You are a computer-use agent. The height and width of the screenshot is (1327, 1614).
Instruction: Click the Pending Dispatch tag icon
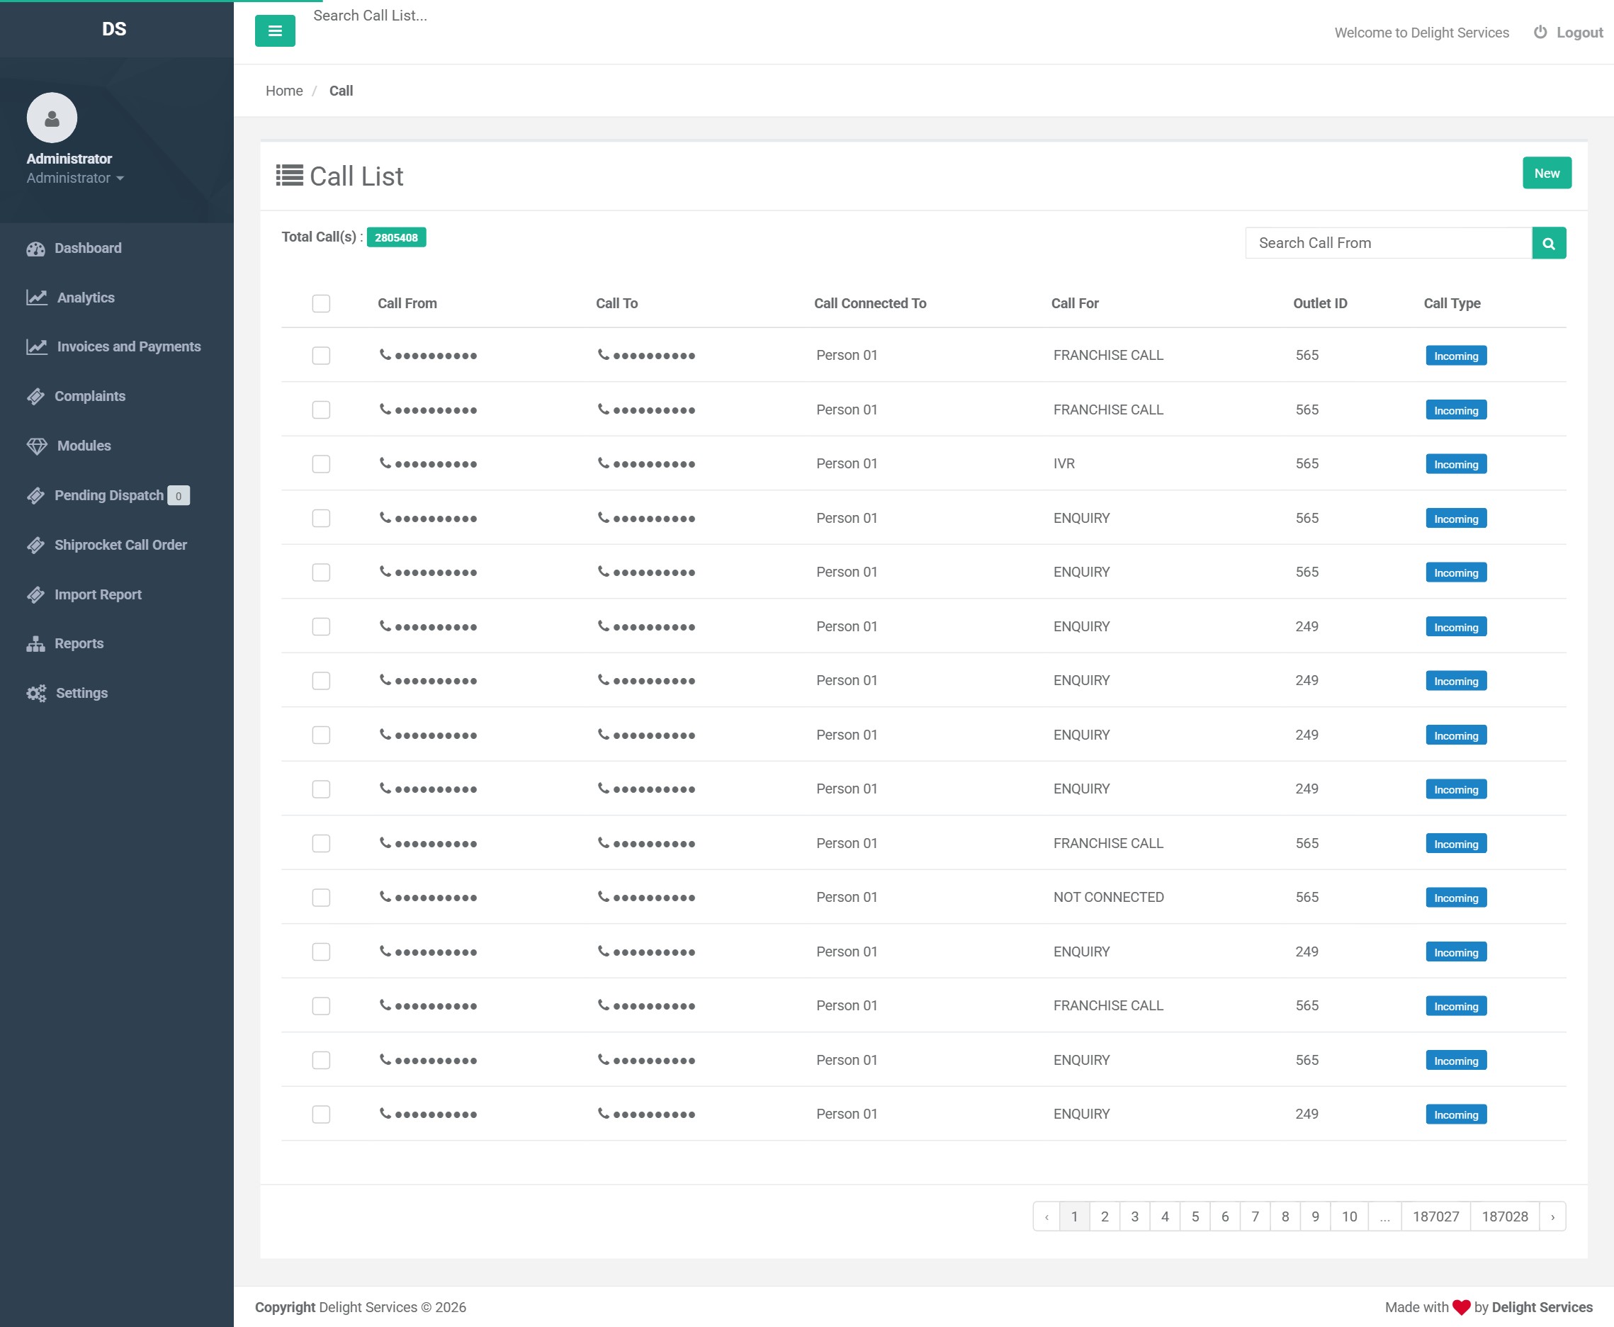coord(36,495)
